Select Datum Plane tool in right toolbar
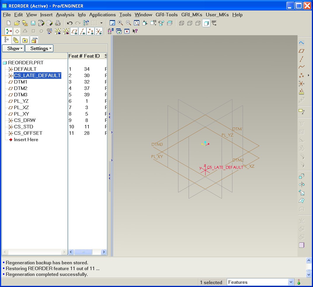Screen dimensions: 313x287 [x=301, y=51]
